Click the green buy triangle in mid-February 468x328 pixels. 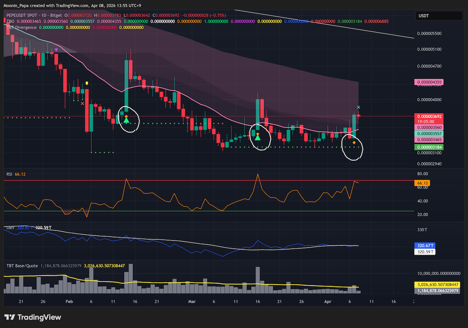pyautogui.click(x=126, y=120)
